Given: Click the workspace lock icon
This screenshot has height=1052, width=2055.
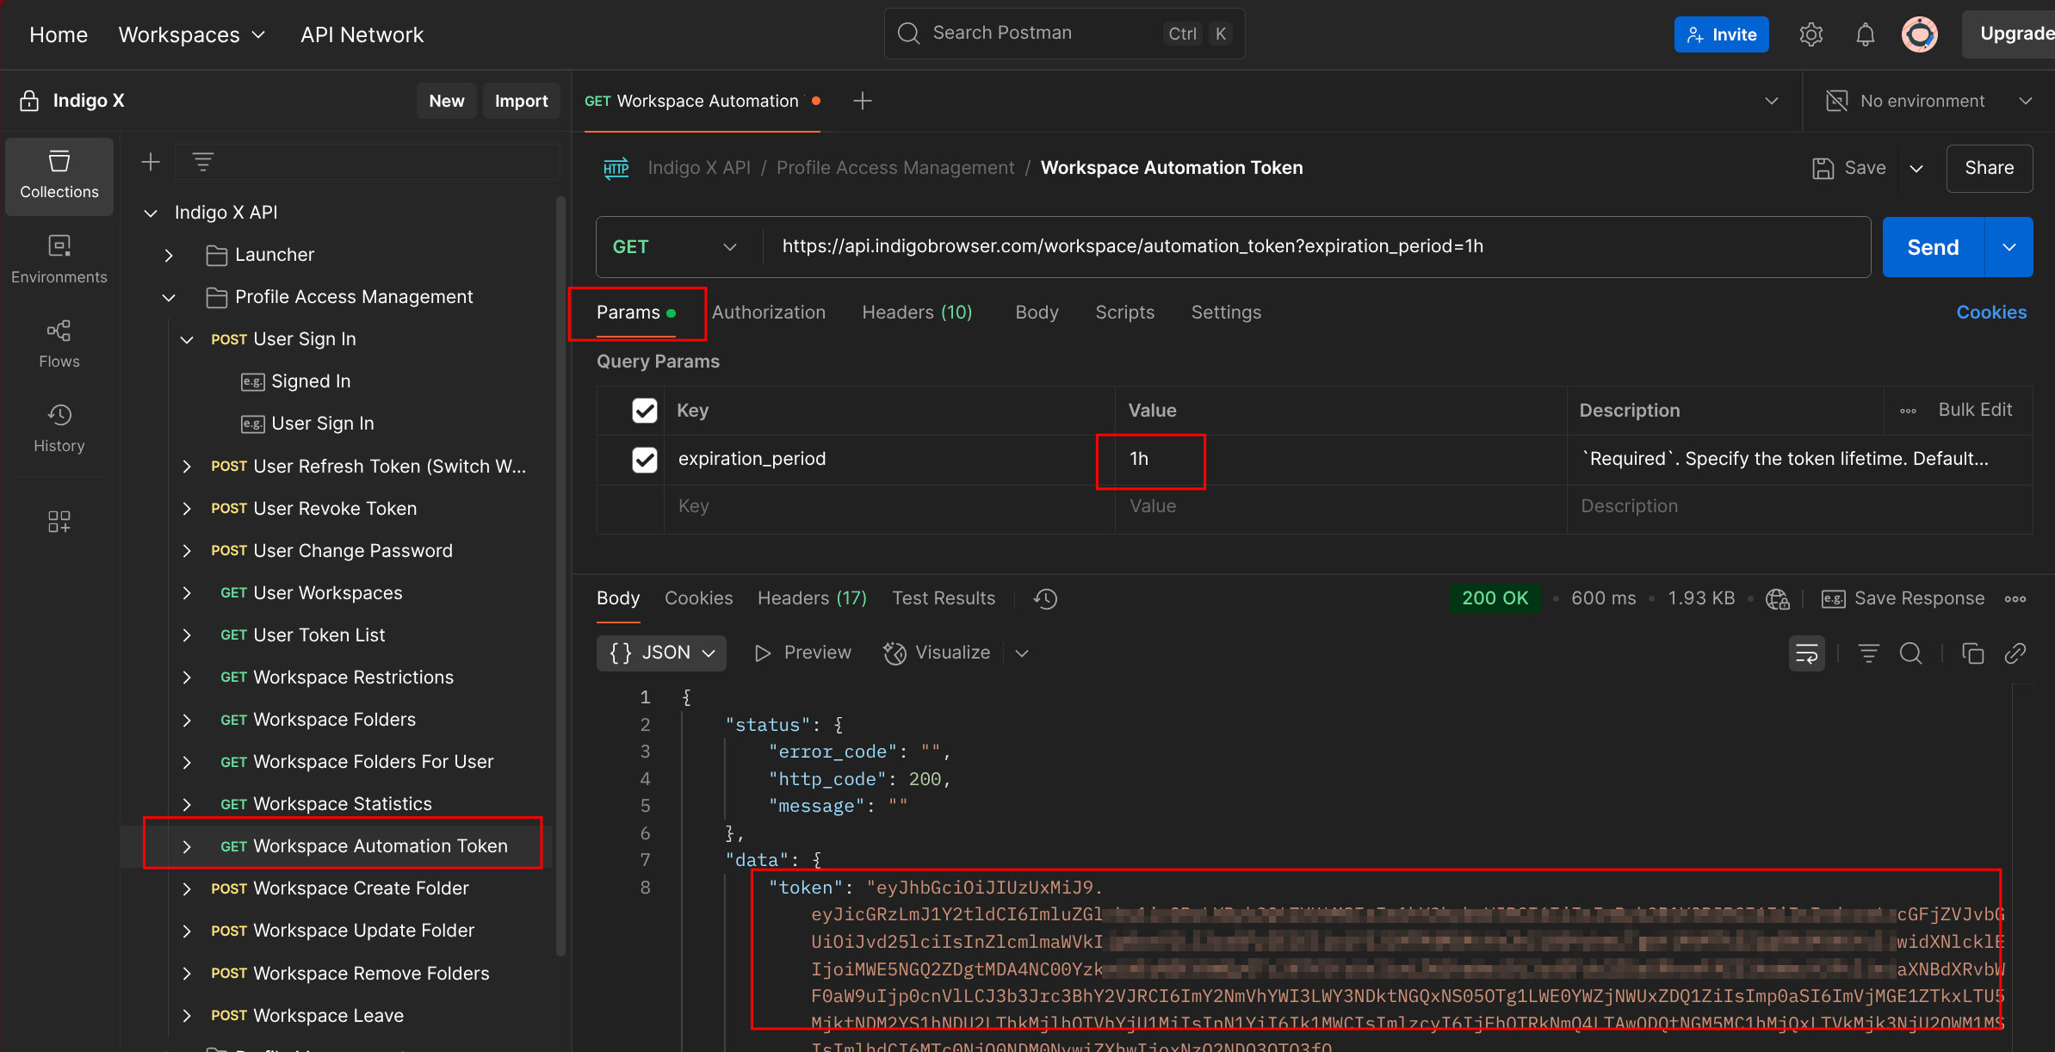Looking at the screenshot, I should (29, 101).
